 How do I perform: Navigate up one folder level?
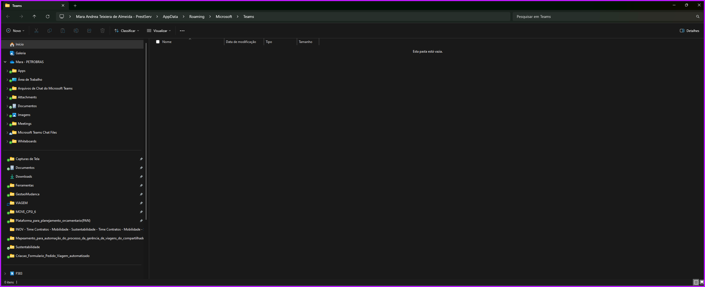coord(34,17)
